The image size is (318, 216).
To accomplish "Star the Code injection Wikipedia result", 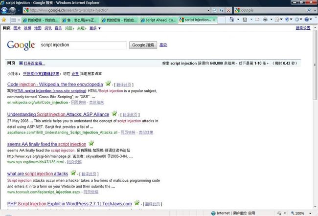I will (108, 83).
